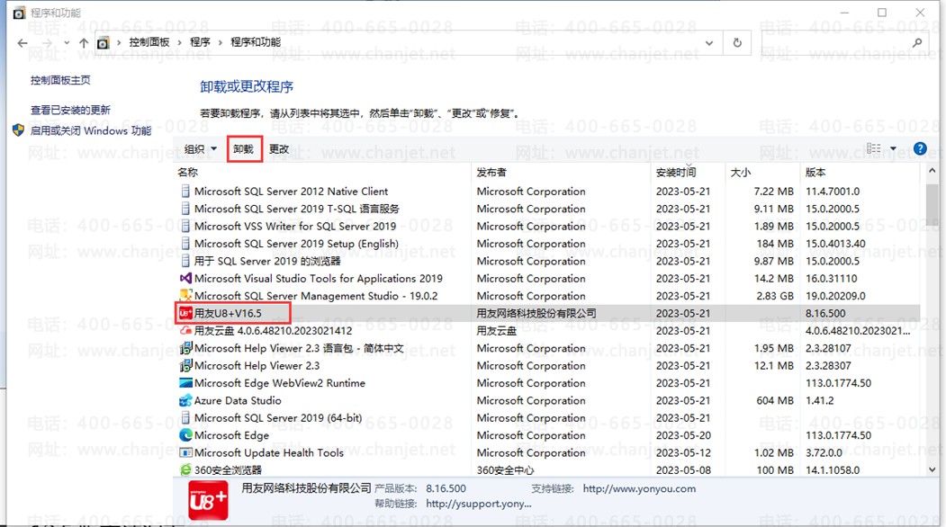Sort list by 安装时间 column header
The image size is (946, 527).
[x=675, y=172]
